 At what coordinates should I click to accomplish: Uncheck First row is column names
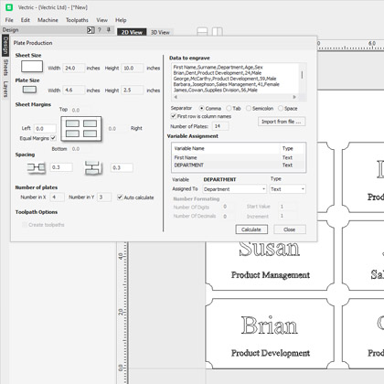(x=174, y=116)
